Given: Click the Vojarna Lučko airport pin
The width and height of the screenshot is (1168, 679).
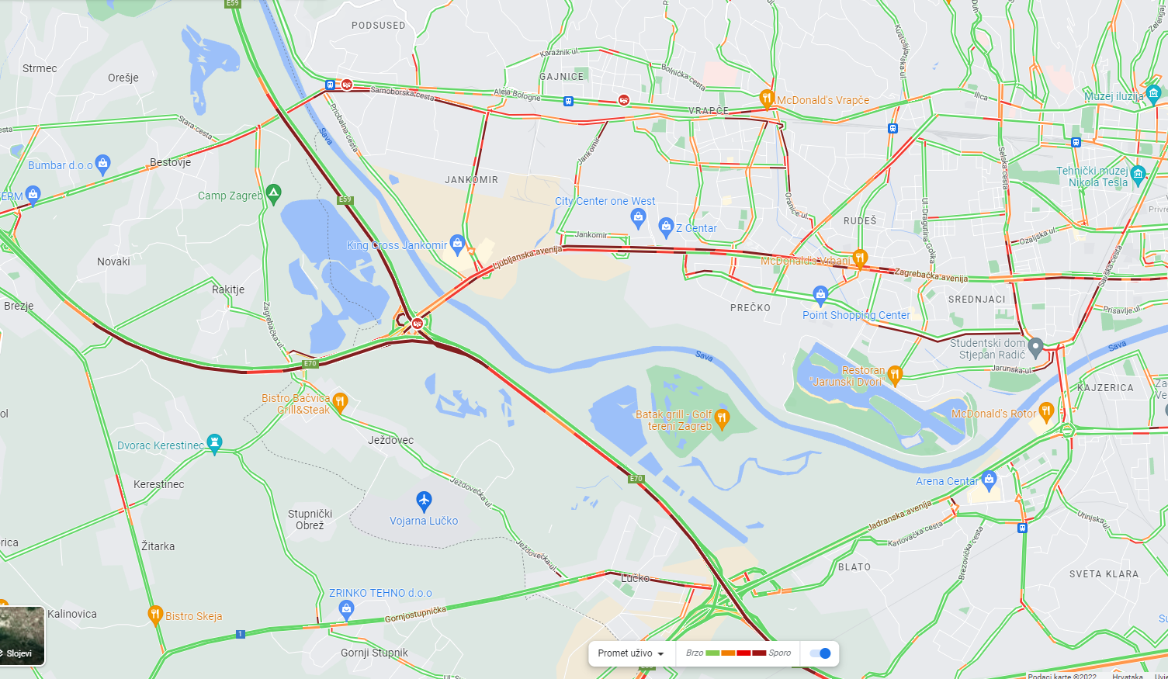Looking at the screenshot, I should click(x=424, y=501).
